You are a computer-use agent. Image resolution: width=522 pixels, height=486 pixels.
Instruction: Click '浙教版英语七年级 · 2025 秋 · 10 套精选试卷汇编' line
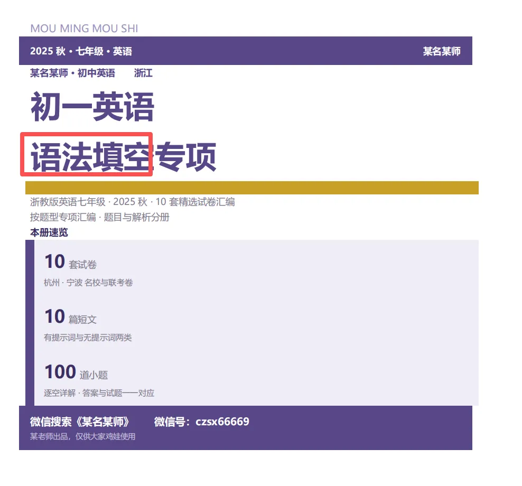(x=133, y=202)
